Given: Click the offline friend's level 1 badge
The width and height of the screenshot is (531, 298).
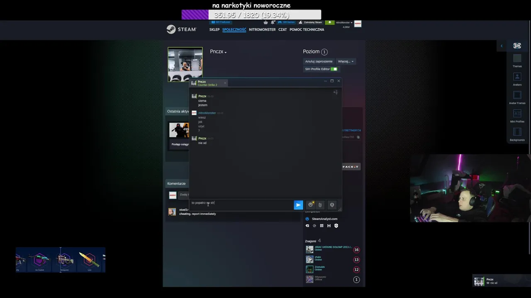Looking at the screenshot, I should click(356, 279).
